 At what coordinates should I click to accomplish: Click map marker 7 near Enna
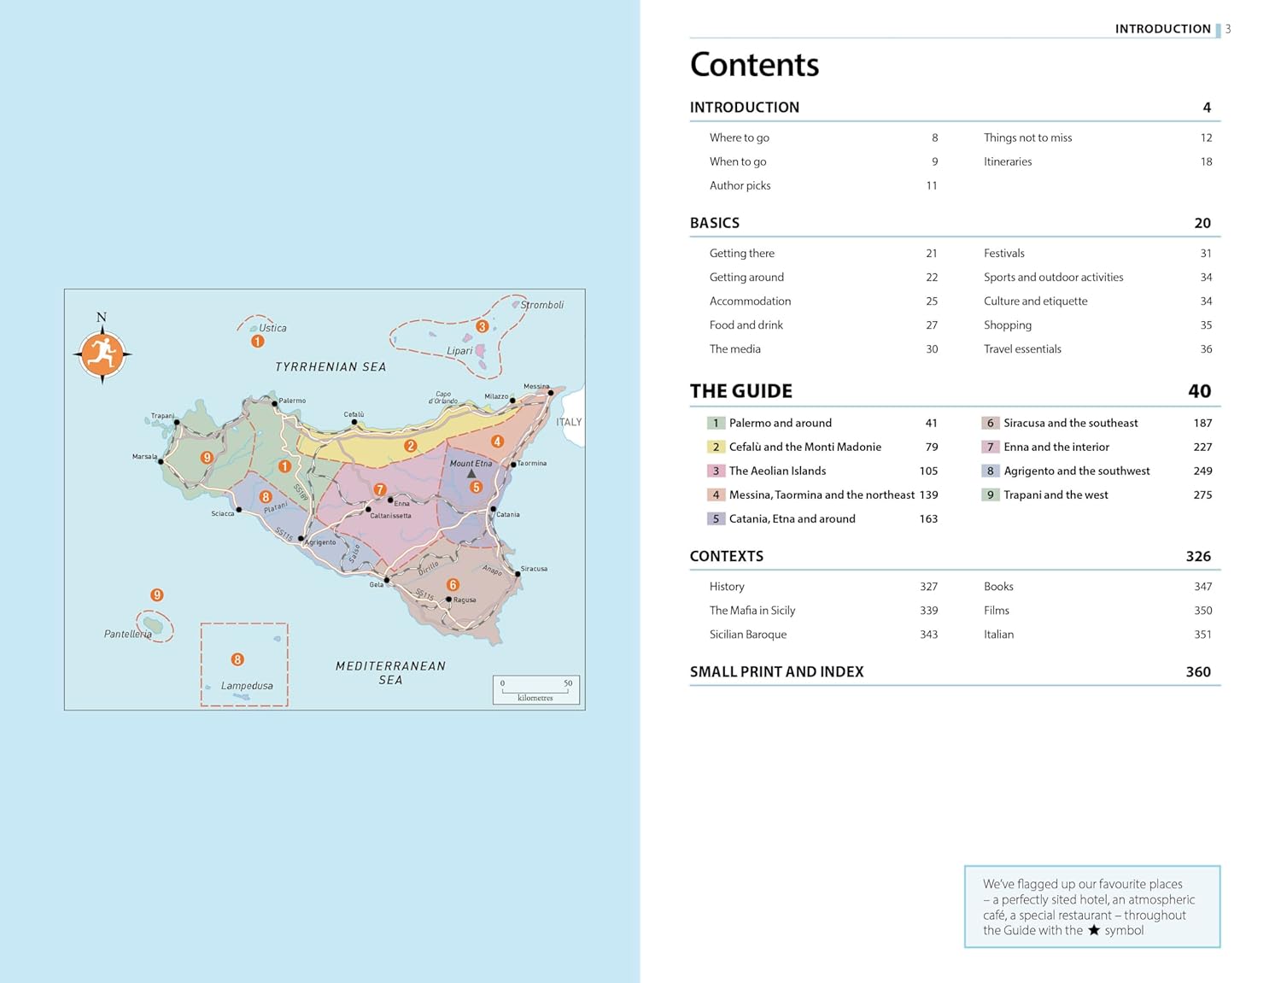(380, 489)
